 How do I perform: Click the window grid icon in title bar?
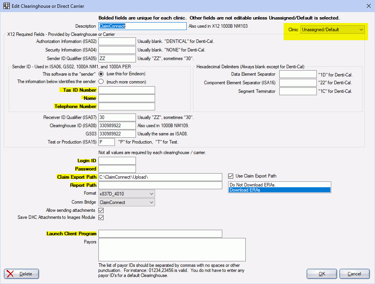7,6
